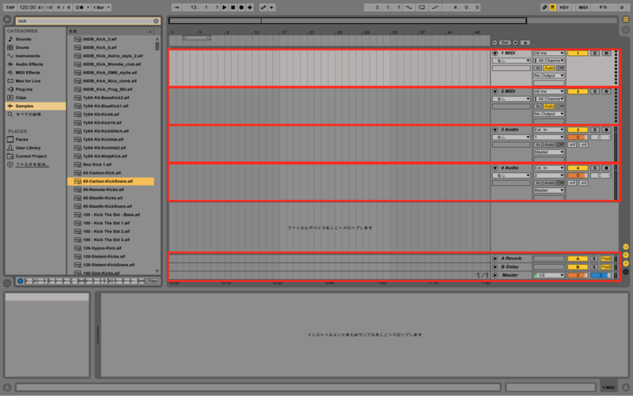Toggle the MIDI arrangement overdub plus button
The width and height of the screenshot is (633, 396).
pyautogui.click(x=250, y=7)
